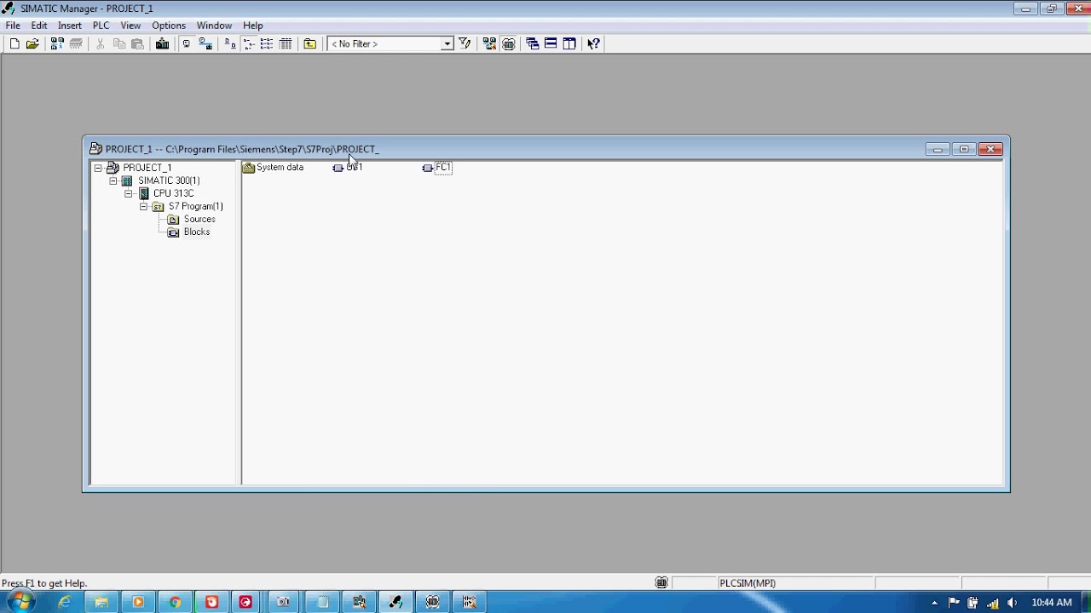Viewport: 1091px width, 613px height.
Task: Select List view toolbar button
Action: pos(267,43)
